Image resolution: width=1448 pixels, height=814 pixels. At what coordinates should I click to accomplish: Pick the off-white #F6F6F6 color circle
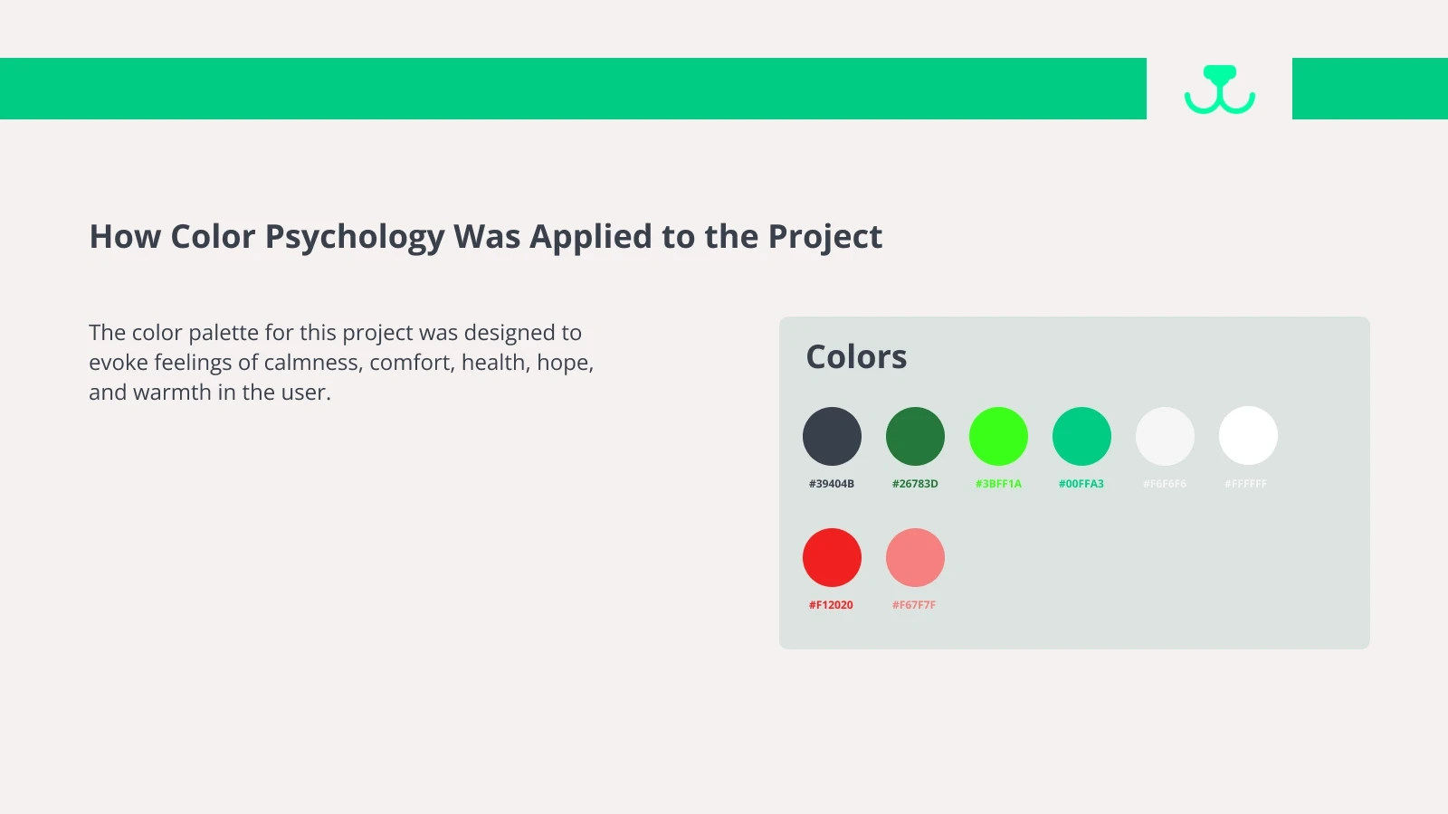tap(1165, 436)
